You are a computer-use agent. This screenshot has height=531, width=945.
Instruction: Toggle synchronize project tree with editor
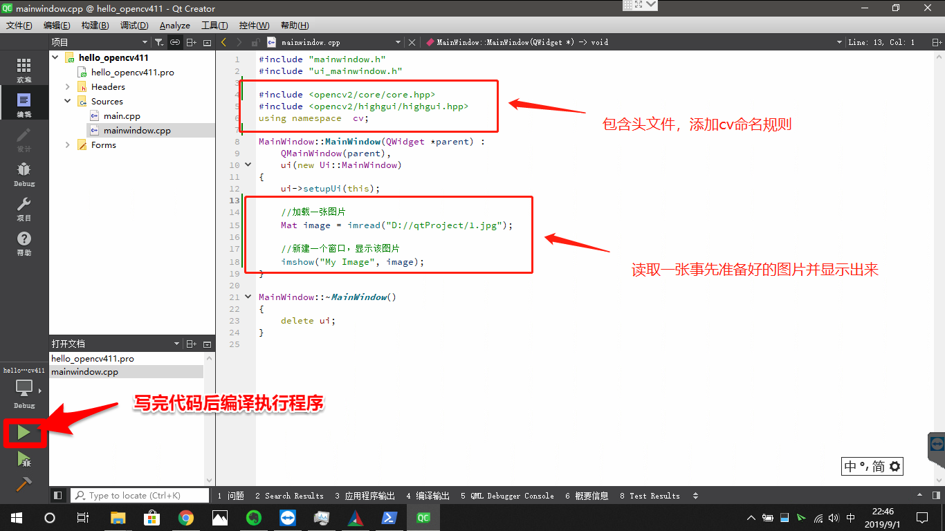(174, 42)
